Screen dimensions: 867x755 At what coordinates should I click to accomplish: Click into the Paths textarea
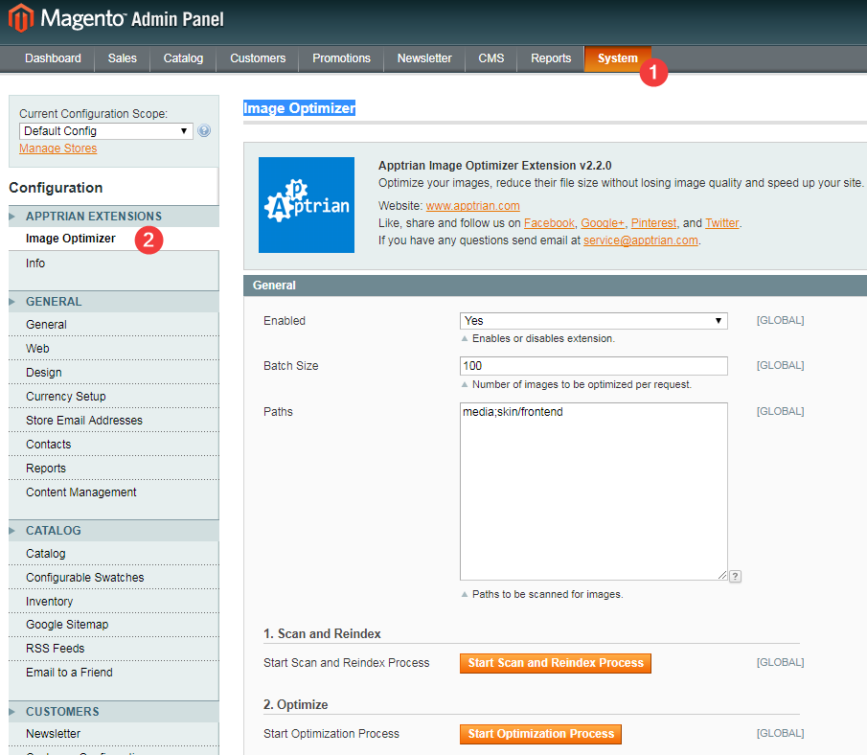[x=593, y=492]
